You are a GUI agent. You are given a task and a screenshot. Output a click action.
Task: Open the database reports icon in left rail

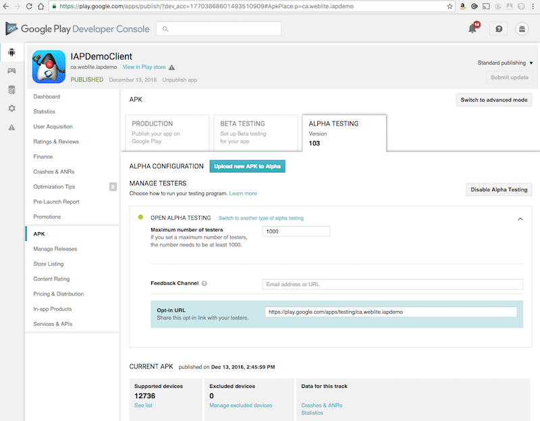(11, 90)
